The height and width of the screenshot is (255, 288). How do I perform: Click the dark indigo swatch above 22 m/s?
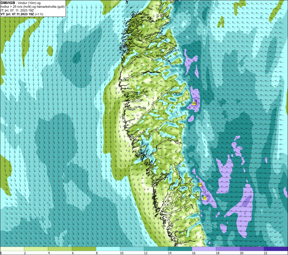[x=276, y=249]
